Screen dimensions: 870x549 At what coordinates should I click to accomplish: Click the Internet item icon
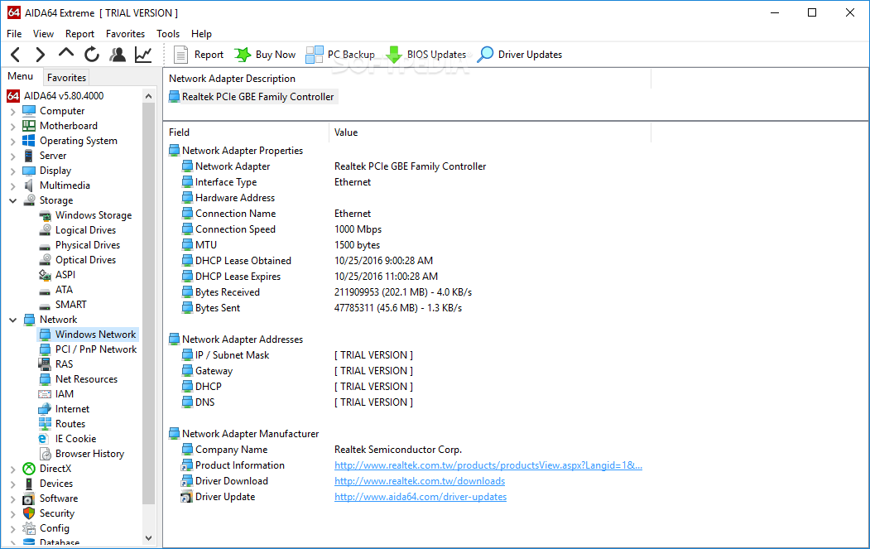45,409
